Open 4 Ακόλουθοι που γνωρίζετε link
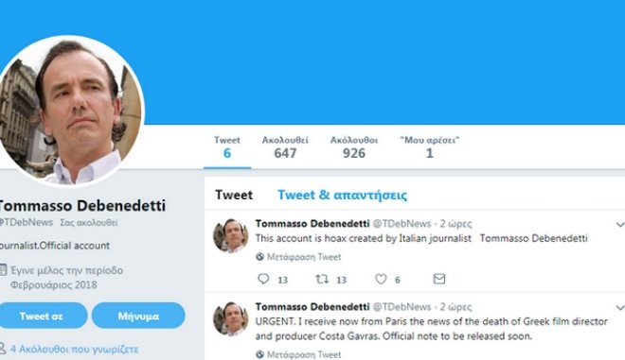The height and width of the screenshot is (360, 625). click(x=75, y=350)
